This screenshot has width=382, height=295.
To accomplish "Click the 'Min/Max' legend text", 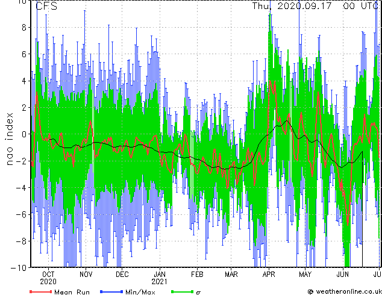I will pos(140,292).
